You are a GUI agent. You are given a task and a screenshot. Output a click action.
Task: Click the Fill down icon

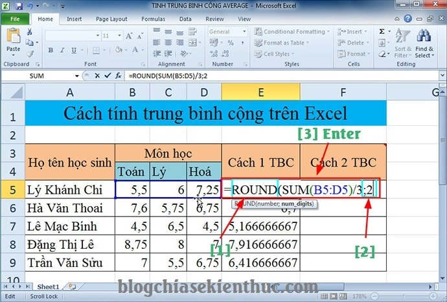382,43
